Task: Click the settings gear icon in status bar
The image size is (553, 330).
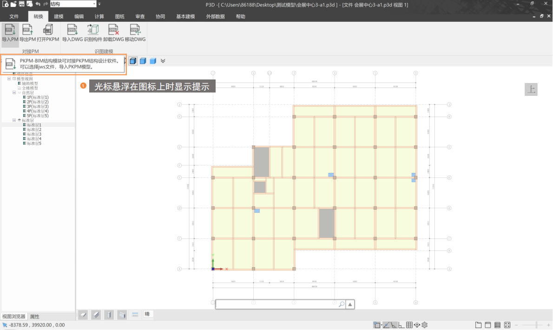Action: click(x=424, y=325)
